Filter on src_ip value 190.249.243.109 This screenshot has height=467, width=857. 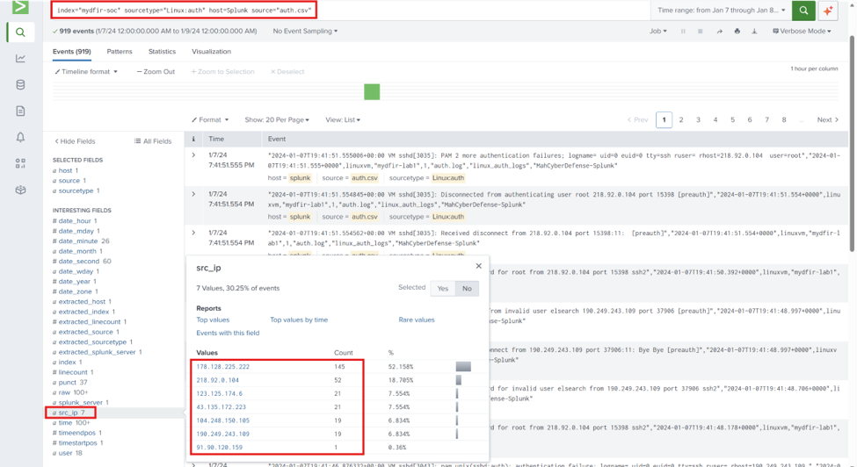click(222, 434)
